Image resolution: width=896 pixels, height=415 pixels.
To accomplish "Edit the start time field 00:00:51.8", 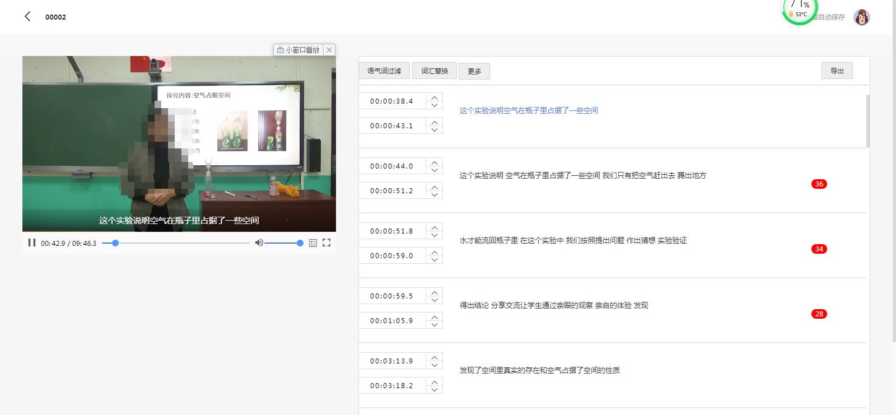I will 392,231.
